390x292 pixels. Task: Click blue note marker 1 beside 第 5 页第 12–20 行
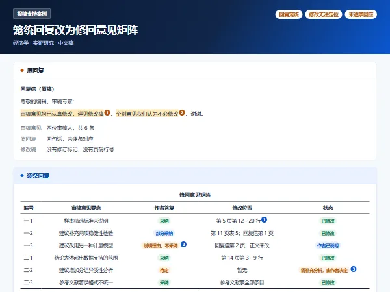point(264,219)
